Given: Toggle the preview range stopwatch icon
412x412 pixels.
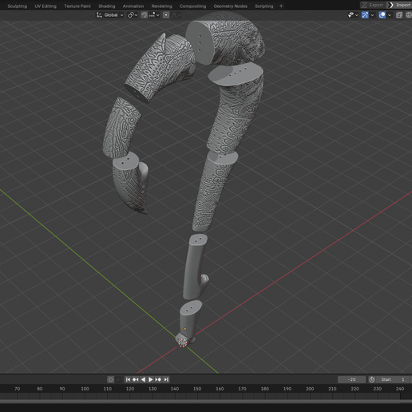Looking at the screenshot, I should tap(372, 379).
